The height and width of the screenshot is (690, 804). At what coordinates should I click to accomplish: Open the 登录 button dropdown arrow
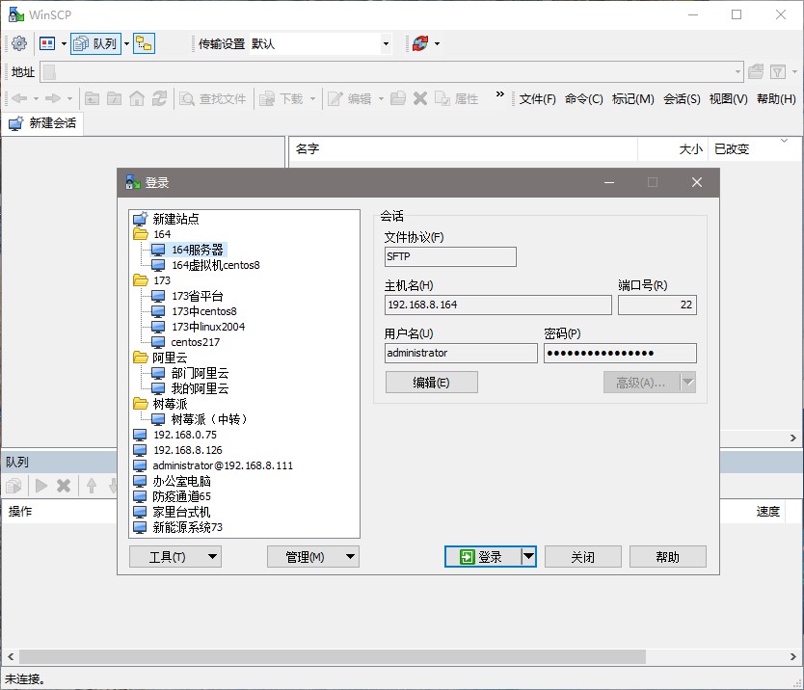pyautogui.click(x=528, y=557)
